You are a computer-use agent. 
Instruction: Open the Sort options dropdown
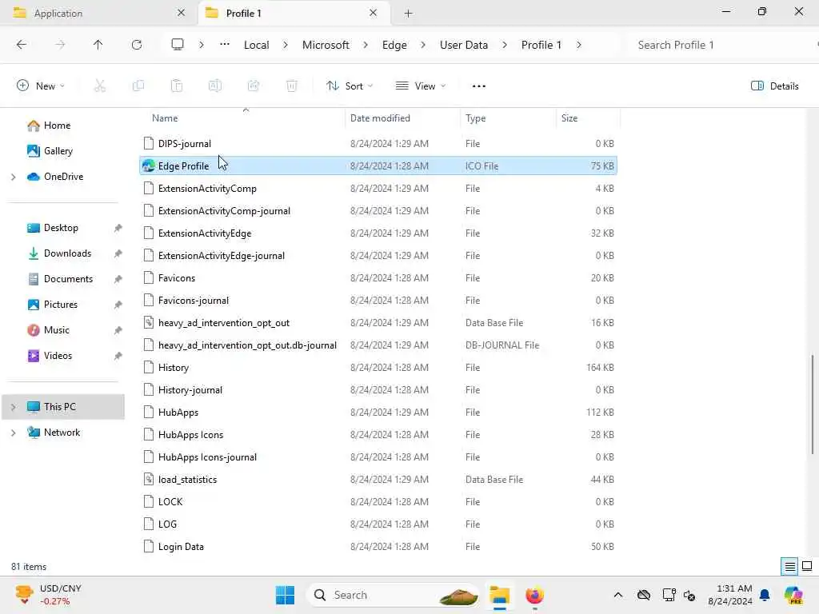pyautogui.click(x=350, y=86)
